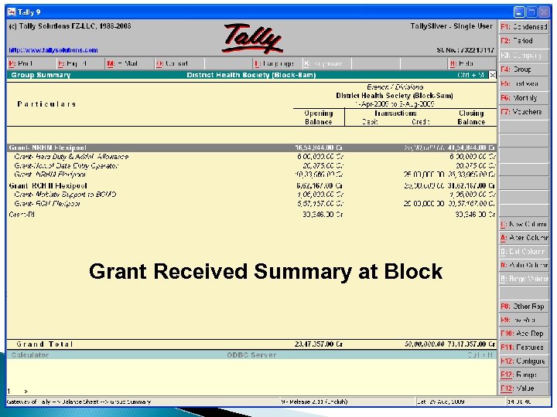Show F6: Monthly breakdown
This screenshot has width=557, height=417.
(x=524, y=98)
